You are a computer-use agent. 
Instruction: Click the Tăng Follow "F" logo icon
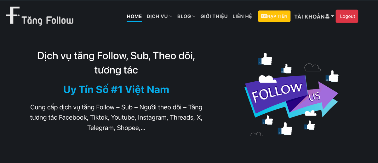pos(13,15)
